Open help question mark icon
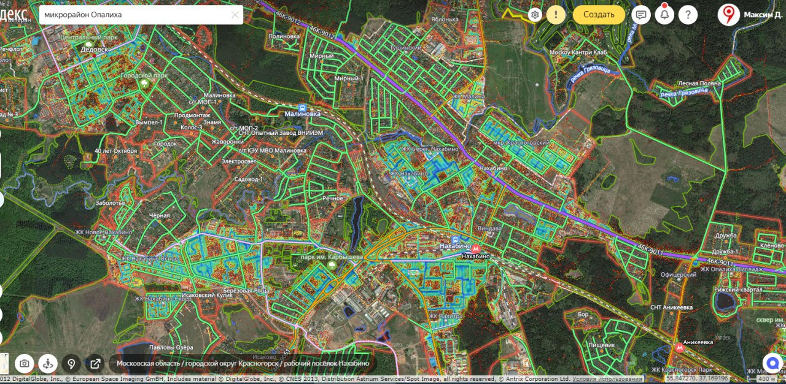 (688, 15)
